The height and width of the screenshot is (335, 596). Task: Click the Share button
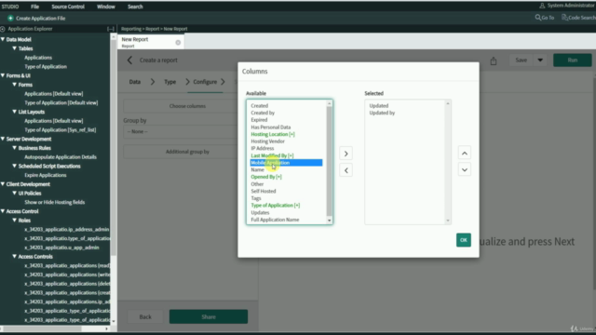click(209, 316)
